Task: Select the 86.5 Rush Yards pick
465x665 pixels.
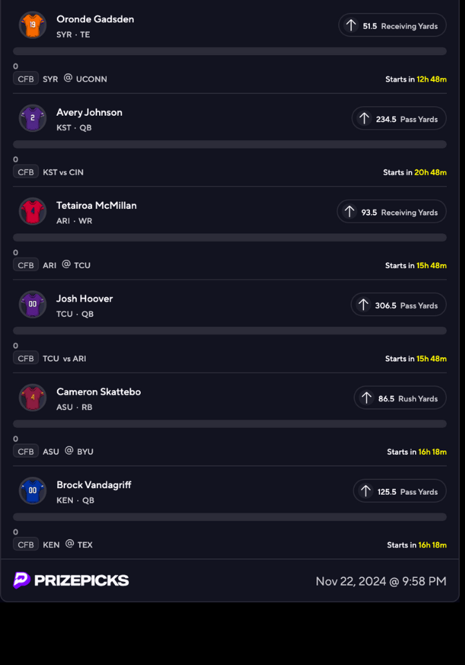Action: point(399,398)
